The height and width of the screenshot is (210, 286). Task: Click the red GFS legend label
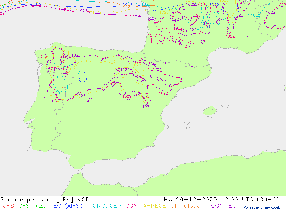click(x=8, y=206)
